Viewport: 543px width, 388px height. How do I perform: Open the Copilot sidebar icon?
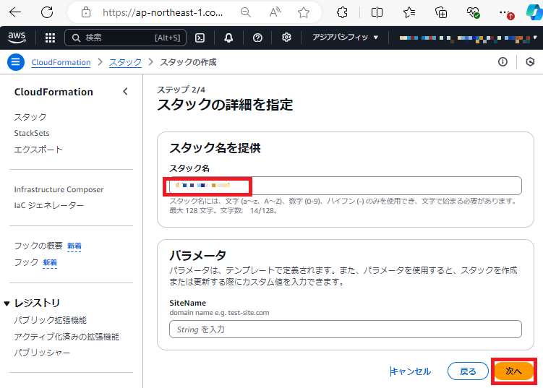tap(534, 12)
